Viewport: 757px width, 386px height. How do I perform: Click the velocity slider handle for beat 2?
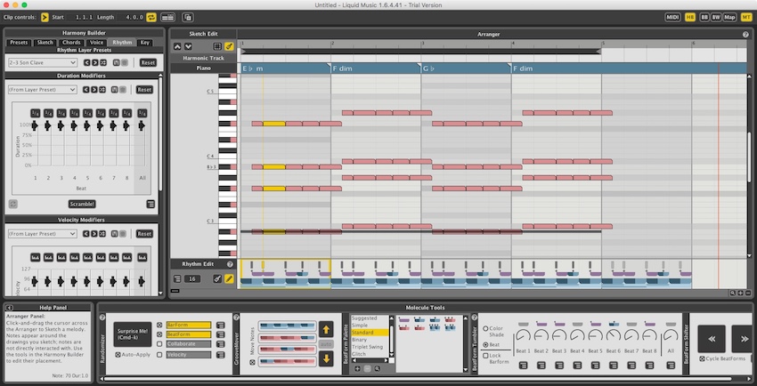pos(48,281)
